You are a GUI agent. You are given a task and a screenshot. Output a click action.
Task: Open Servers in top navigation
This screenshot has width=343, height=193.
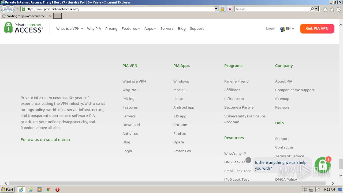click(x=167, y=29)
